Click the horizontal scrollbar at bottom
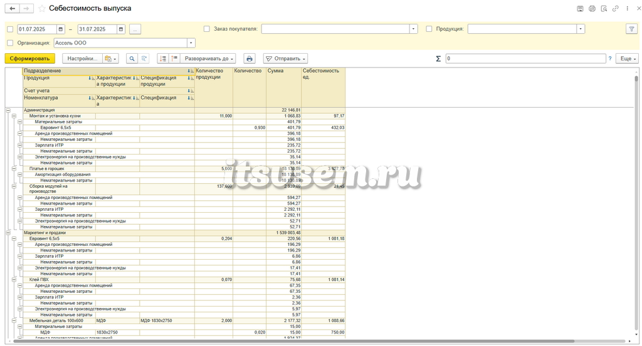 [x=293, y=341]
